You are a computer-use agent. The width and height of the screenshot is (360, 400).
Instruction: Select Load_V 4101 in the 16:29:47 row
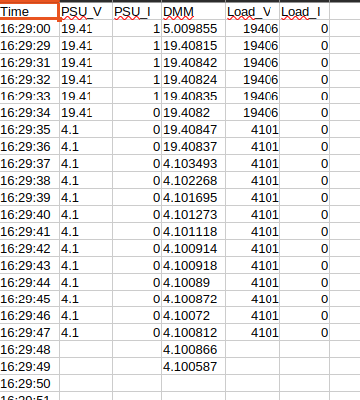pyautogui.click(x=253, y=333)
